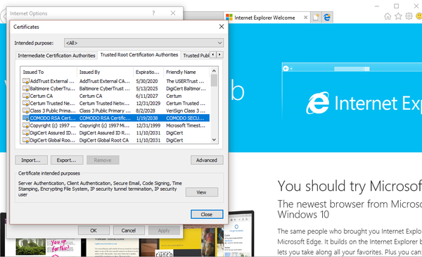
Task: Close the Internet Explorer Welcome tab
Action: pos(305,18)
